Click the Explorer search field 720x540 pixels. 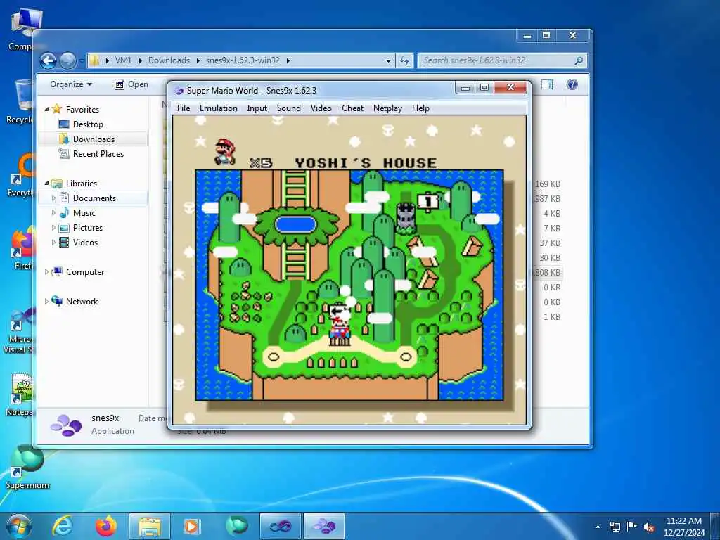(502, 60)
